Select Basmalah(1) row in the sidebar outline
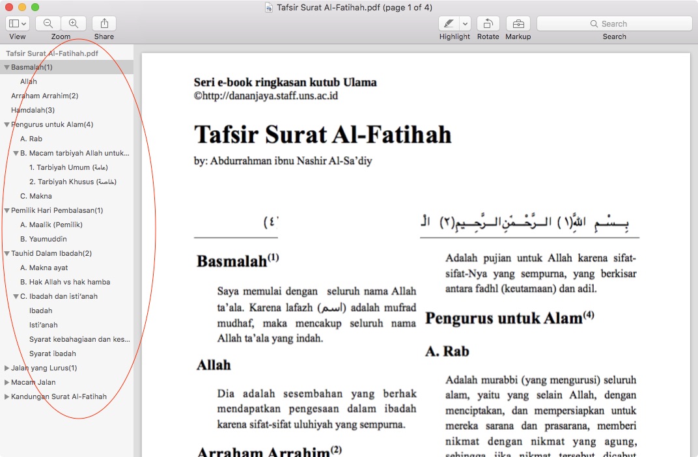This screenshot has height=457, width=698. point(67,67)
